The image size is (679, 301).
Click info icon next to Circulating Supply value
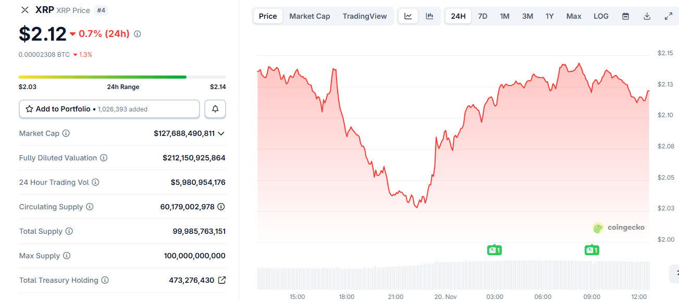point(221,207)
